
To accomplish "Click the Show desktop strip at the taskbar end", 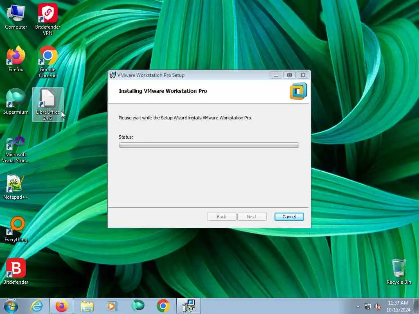I will pyautogui.click(x=416, y=306).
